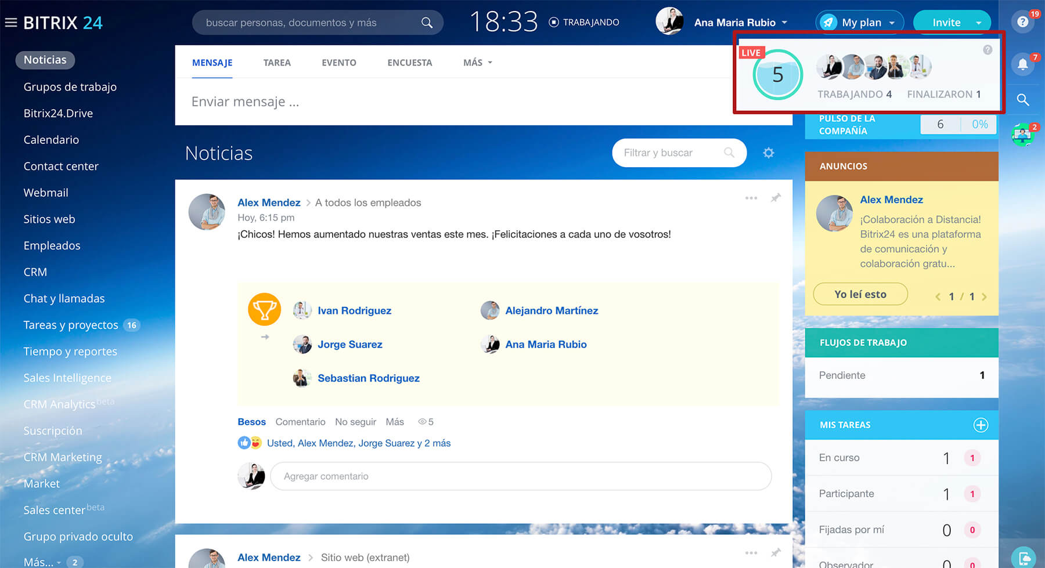1045x568 pixels.
Task: Open the hamburger main menu icon
Action: (x=10, y=23)
